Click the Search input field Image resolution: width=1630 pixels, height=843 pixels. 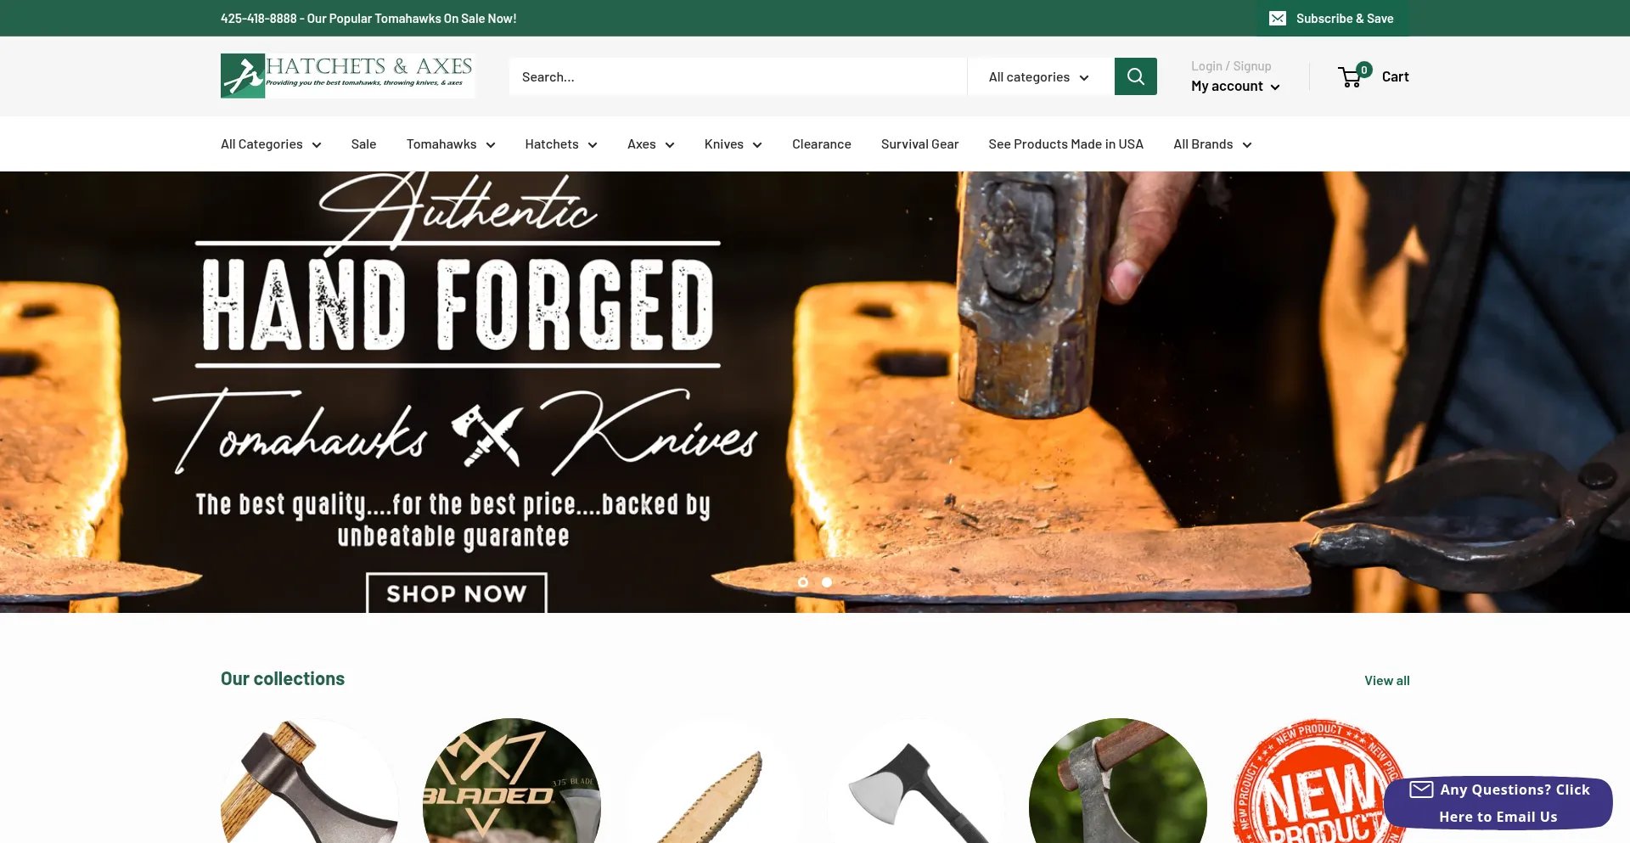(x=738, y=76)
